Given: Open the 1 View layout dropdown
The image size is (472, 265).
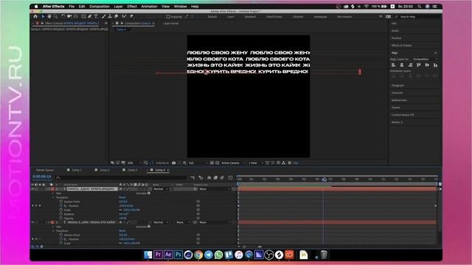Looking at the screenshot, I should click(255, 163).
